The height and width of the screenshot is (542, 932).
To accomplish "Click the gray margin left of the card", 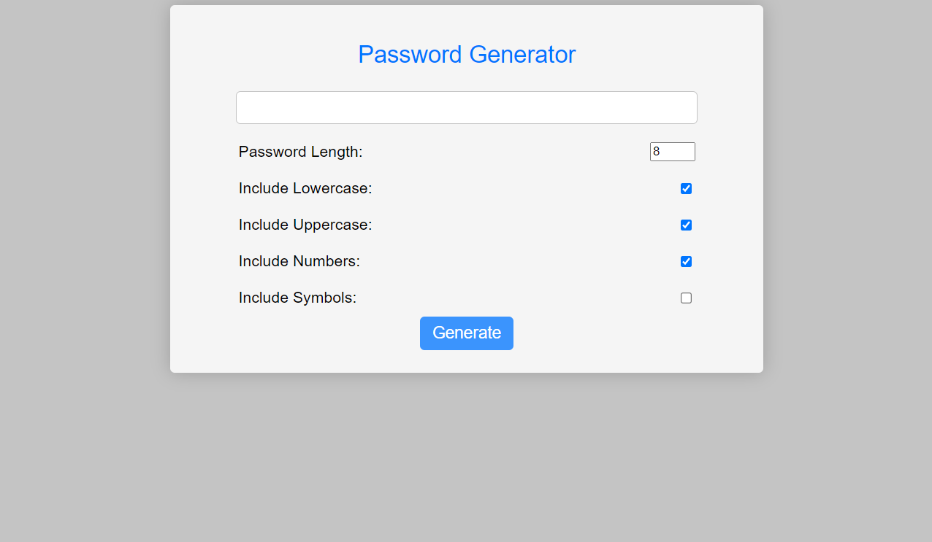I will tap(84, 219).
